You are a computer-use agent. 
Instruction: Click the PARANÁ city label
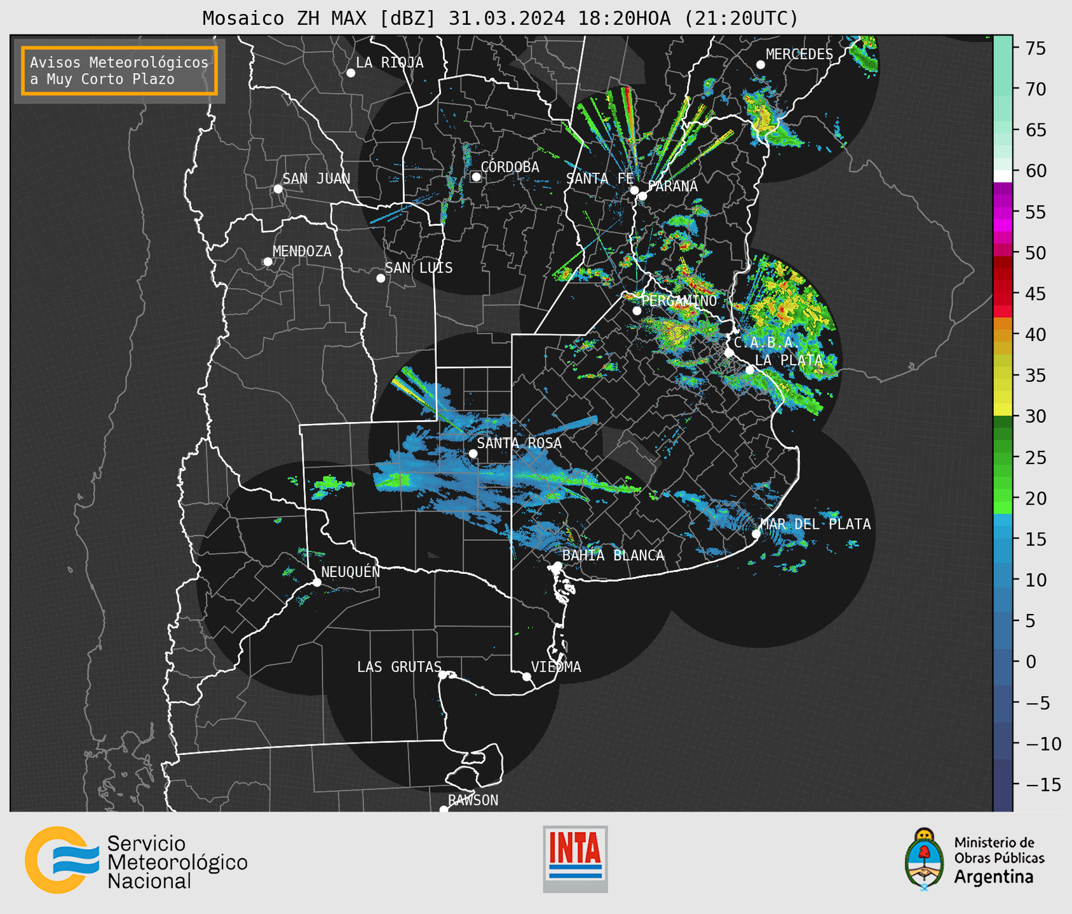point(672,186)
